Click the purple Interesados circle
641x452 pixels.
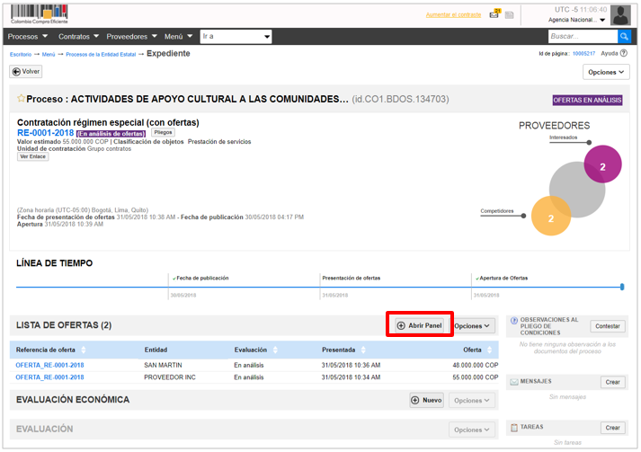click(x=602, y=164)
